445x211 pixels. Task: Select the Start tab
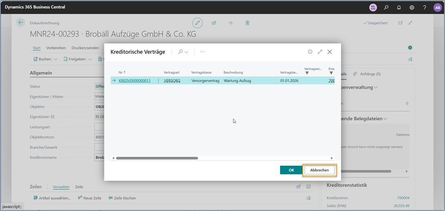tap(37, 48)
